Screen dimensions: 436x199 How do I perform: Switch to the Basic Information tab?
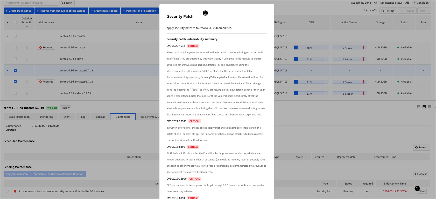tap(19, 117)
